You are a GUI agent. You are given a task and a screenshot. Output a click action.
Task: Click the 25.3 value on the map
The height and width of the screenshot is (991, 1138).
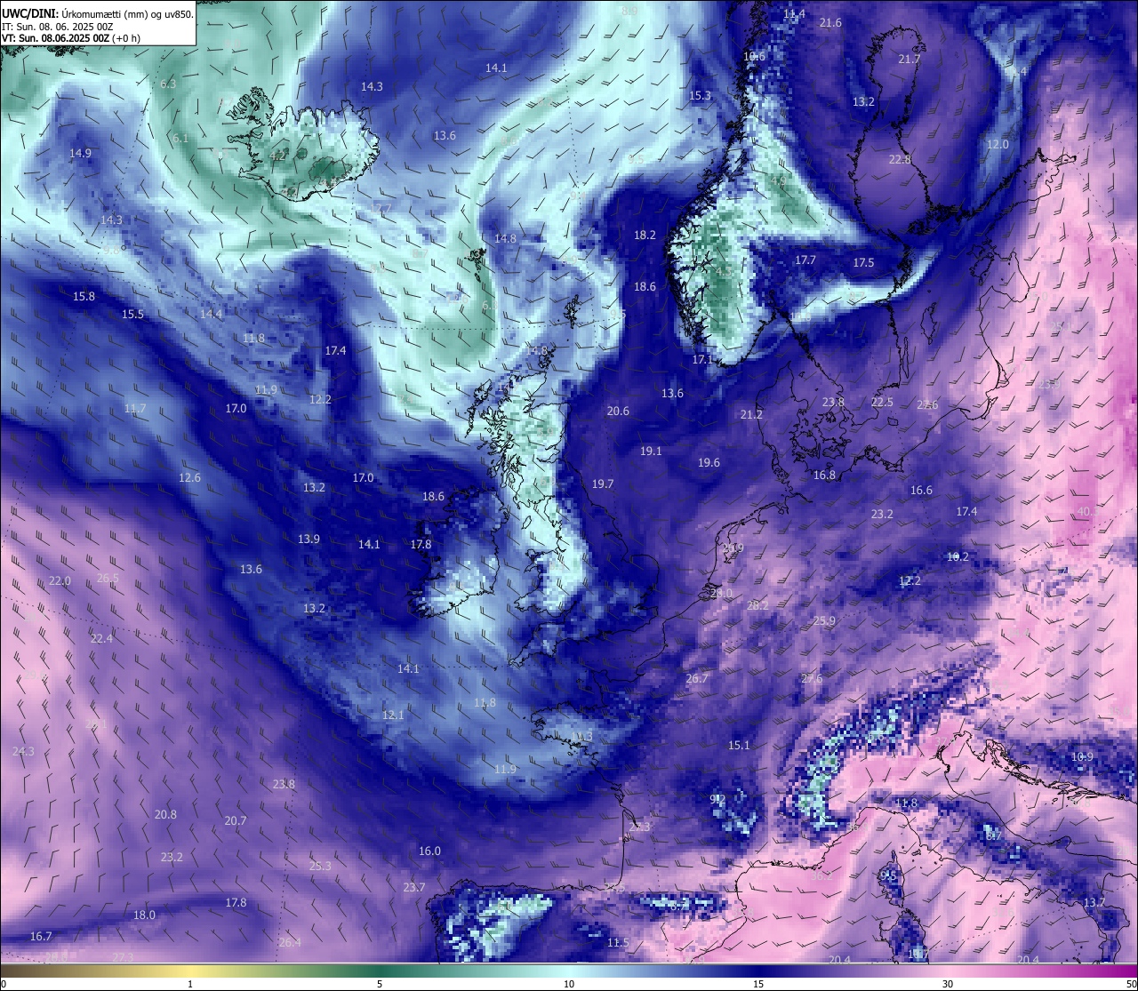320,866
